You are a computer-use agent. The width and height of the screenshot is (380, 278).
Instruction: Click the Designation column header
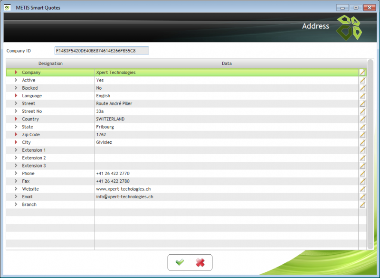(50, 64)
